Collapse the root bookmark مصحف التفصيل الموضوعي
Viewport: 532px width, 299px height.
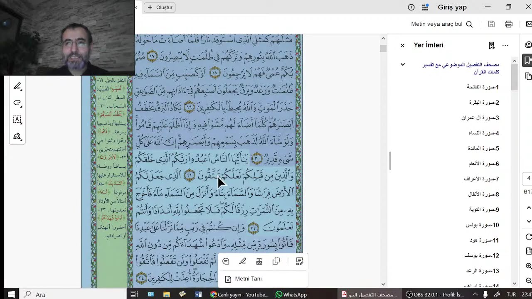(x=402, y=64)
